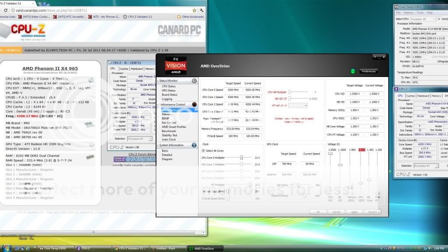This screenshot has width=448, height=252.
Task: Click the System Information info icon
Action: [x=194, y=145]
